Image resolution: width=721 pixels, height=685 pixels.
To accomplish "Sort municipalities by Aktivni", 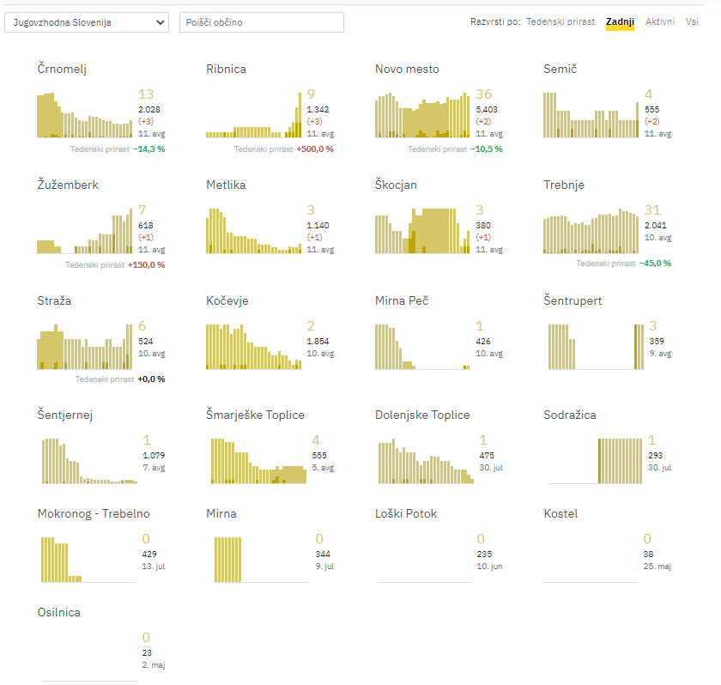I will click(660, 21).
